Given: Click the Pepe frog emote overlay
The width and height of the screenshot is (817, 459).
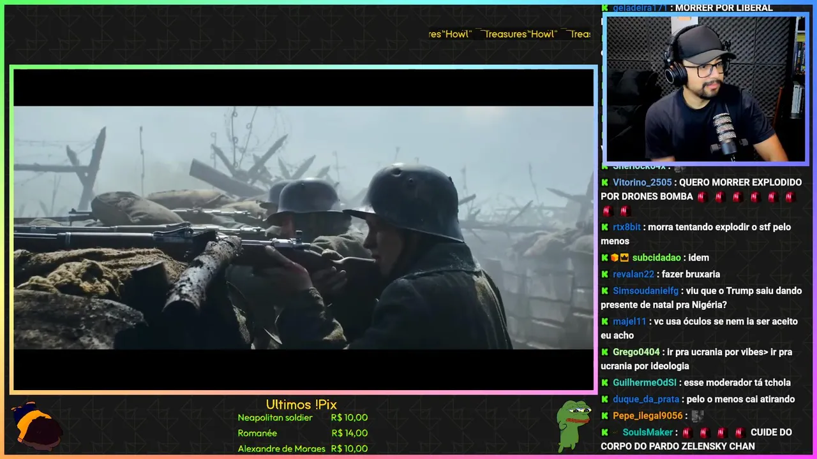Looking at the screenshot, I should (573, 426).
